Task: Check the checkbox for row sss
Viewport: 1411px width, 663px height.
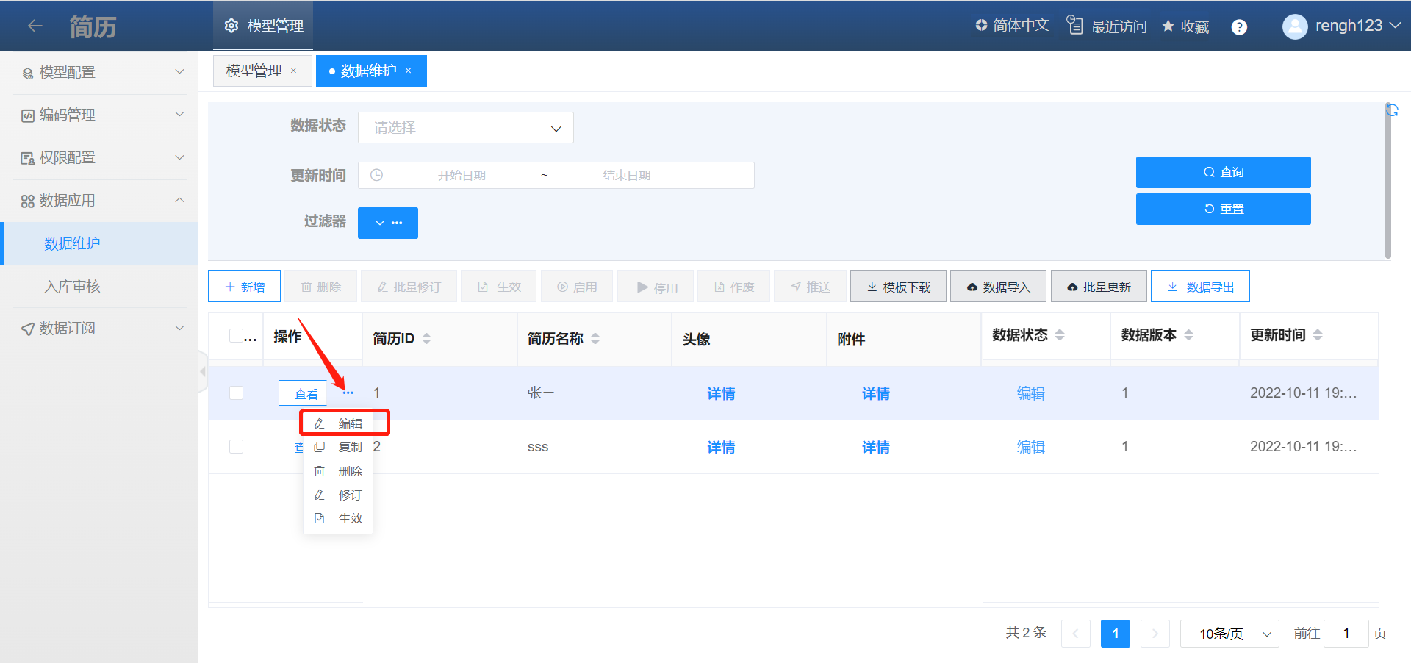Action: [236, 446]
